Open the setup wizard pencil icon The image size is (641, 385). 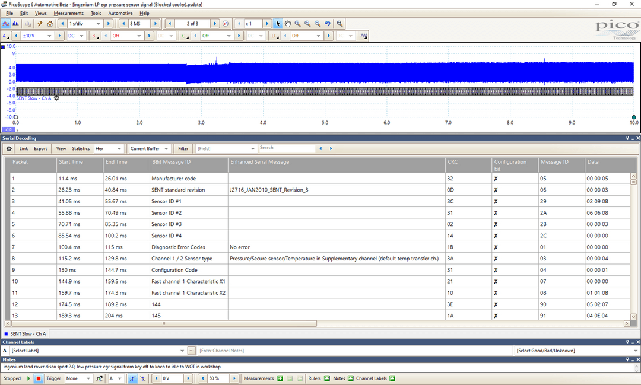[40, 24]
